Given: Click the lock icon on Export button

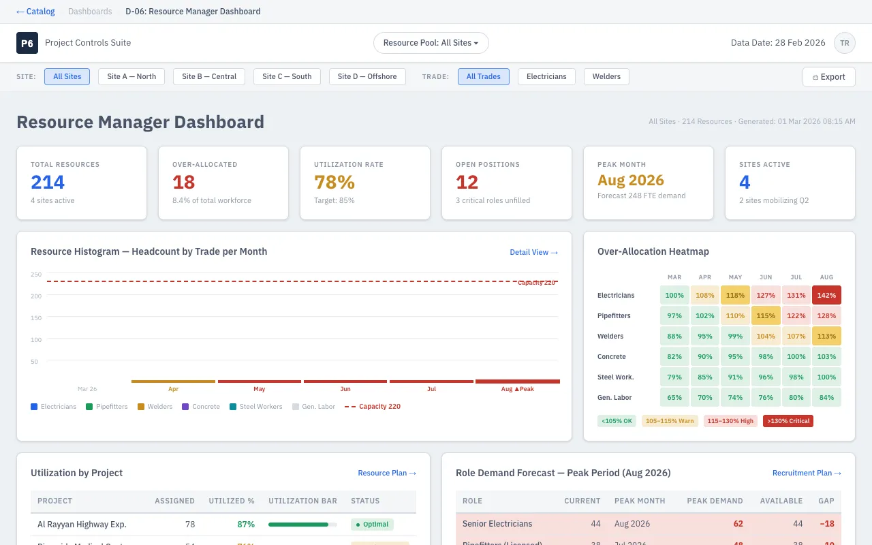Looking at the screenshot, I should click(x=815, y=77).
